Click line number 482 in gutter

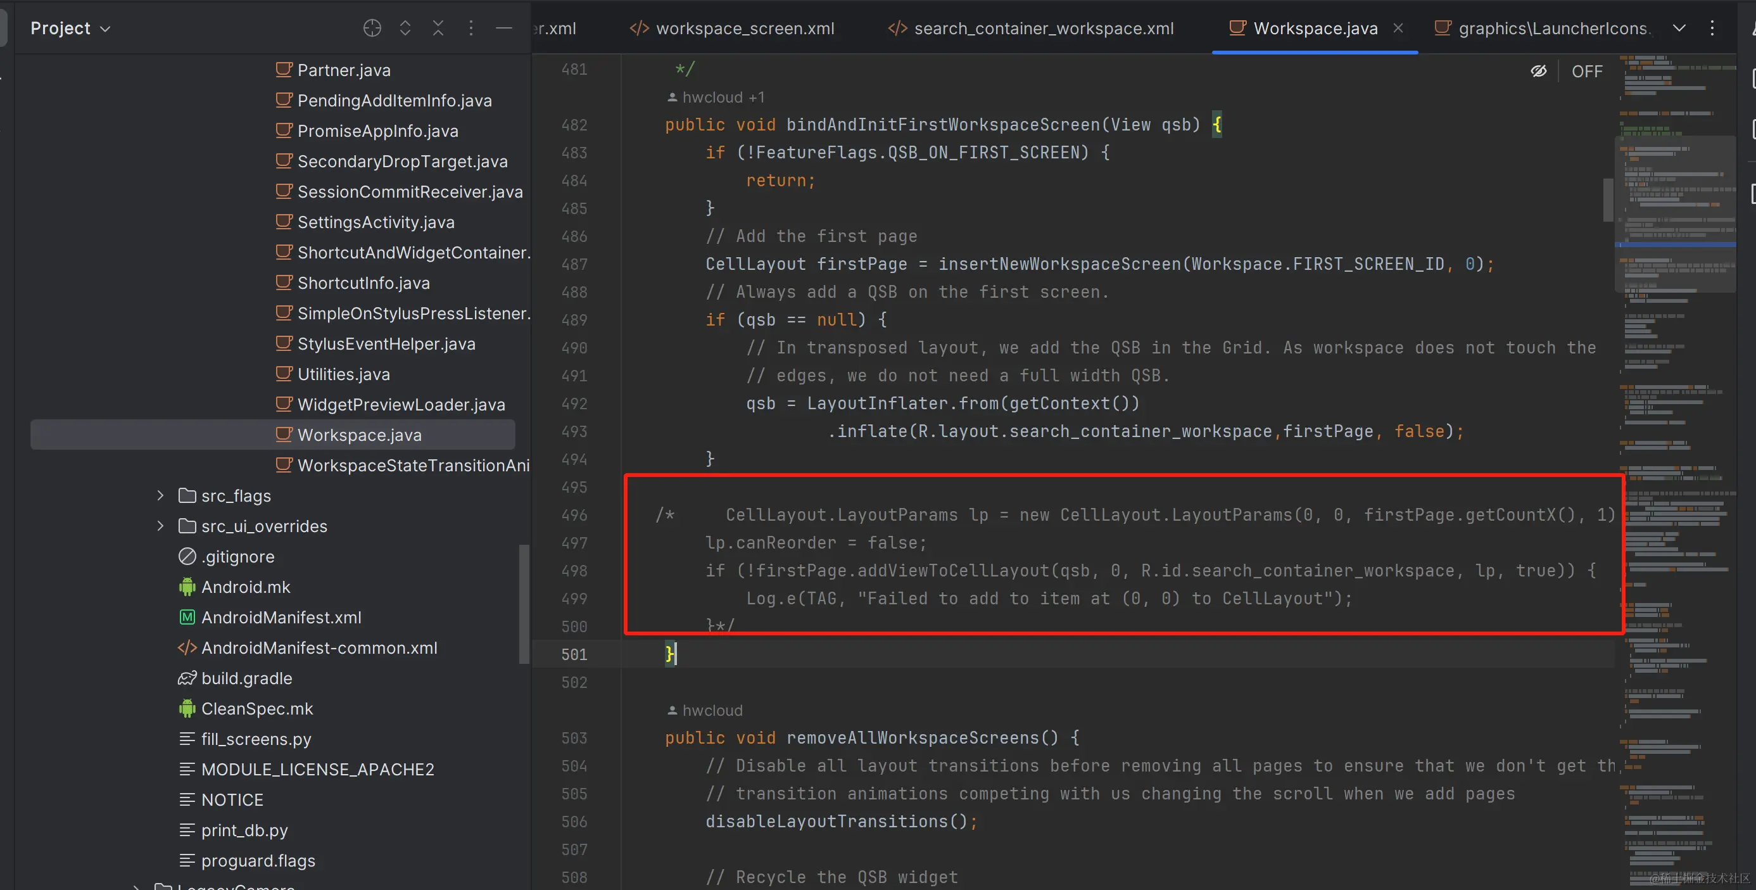[x=574, y=125]
